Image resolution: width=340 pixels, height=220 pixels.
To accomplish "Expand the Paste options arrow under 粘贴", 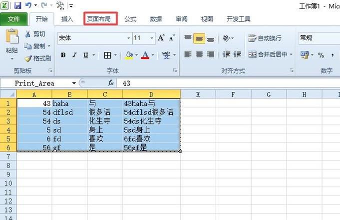I will (12, 59).
